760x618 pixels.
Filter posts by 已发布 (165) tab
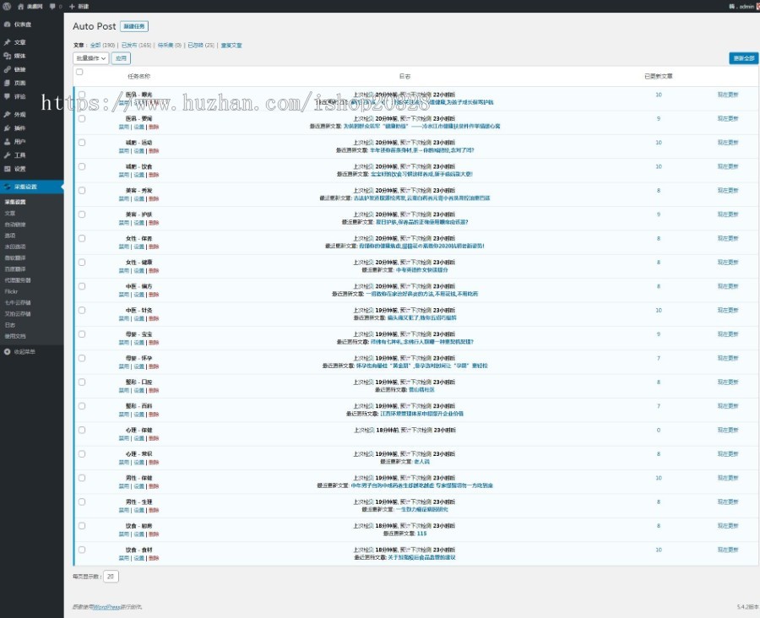(136, 45)
